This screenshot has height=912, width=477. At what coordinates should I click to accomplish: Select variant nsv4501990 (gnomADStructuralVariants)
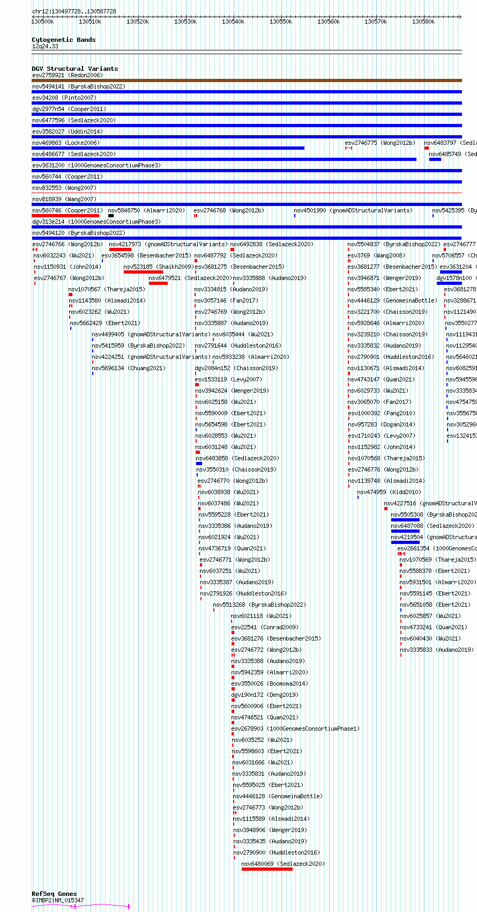coord(354,210)
